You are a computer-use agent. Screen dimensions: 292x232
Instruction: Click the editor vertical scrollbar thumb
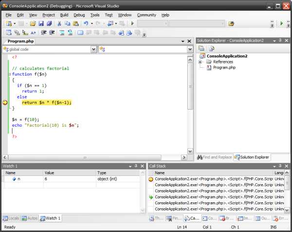pos(190,86)
